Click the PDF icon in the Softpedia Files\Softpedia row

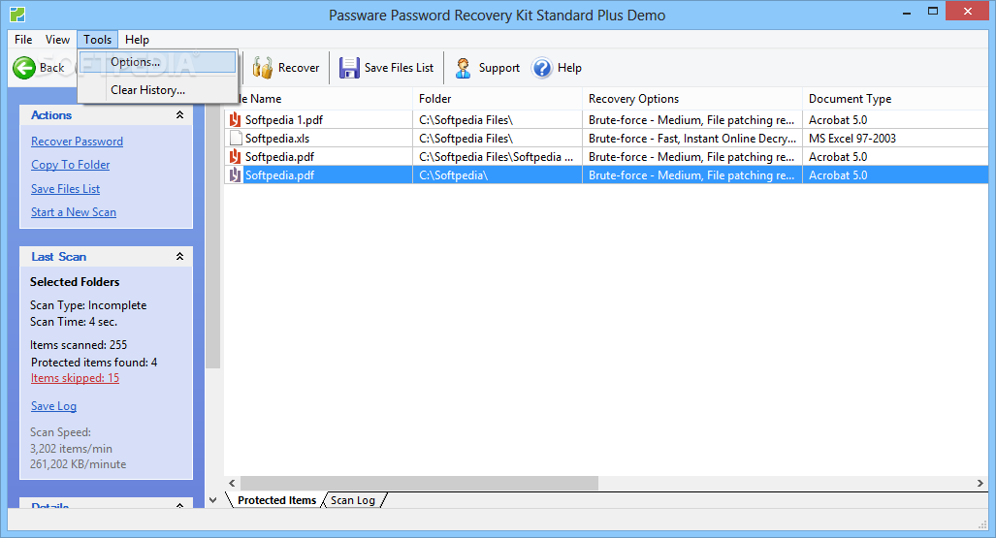point(235,156)
